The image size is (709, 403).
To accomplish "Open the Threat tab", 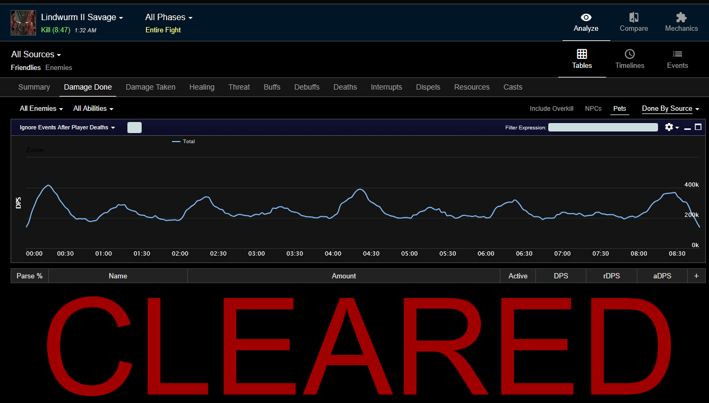I will tap(239, 87).
